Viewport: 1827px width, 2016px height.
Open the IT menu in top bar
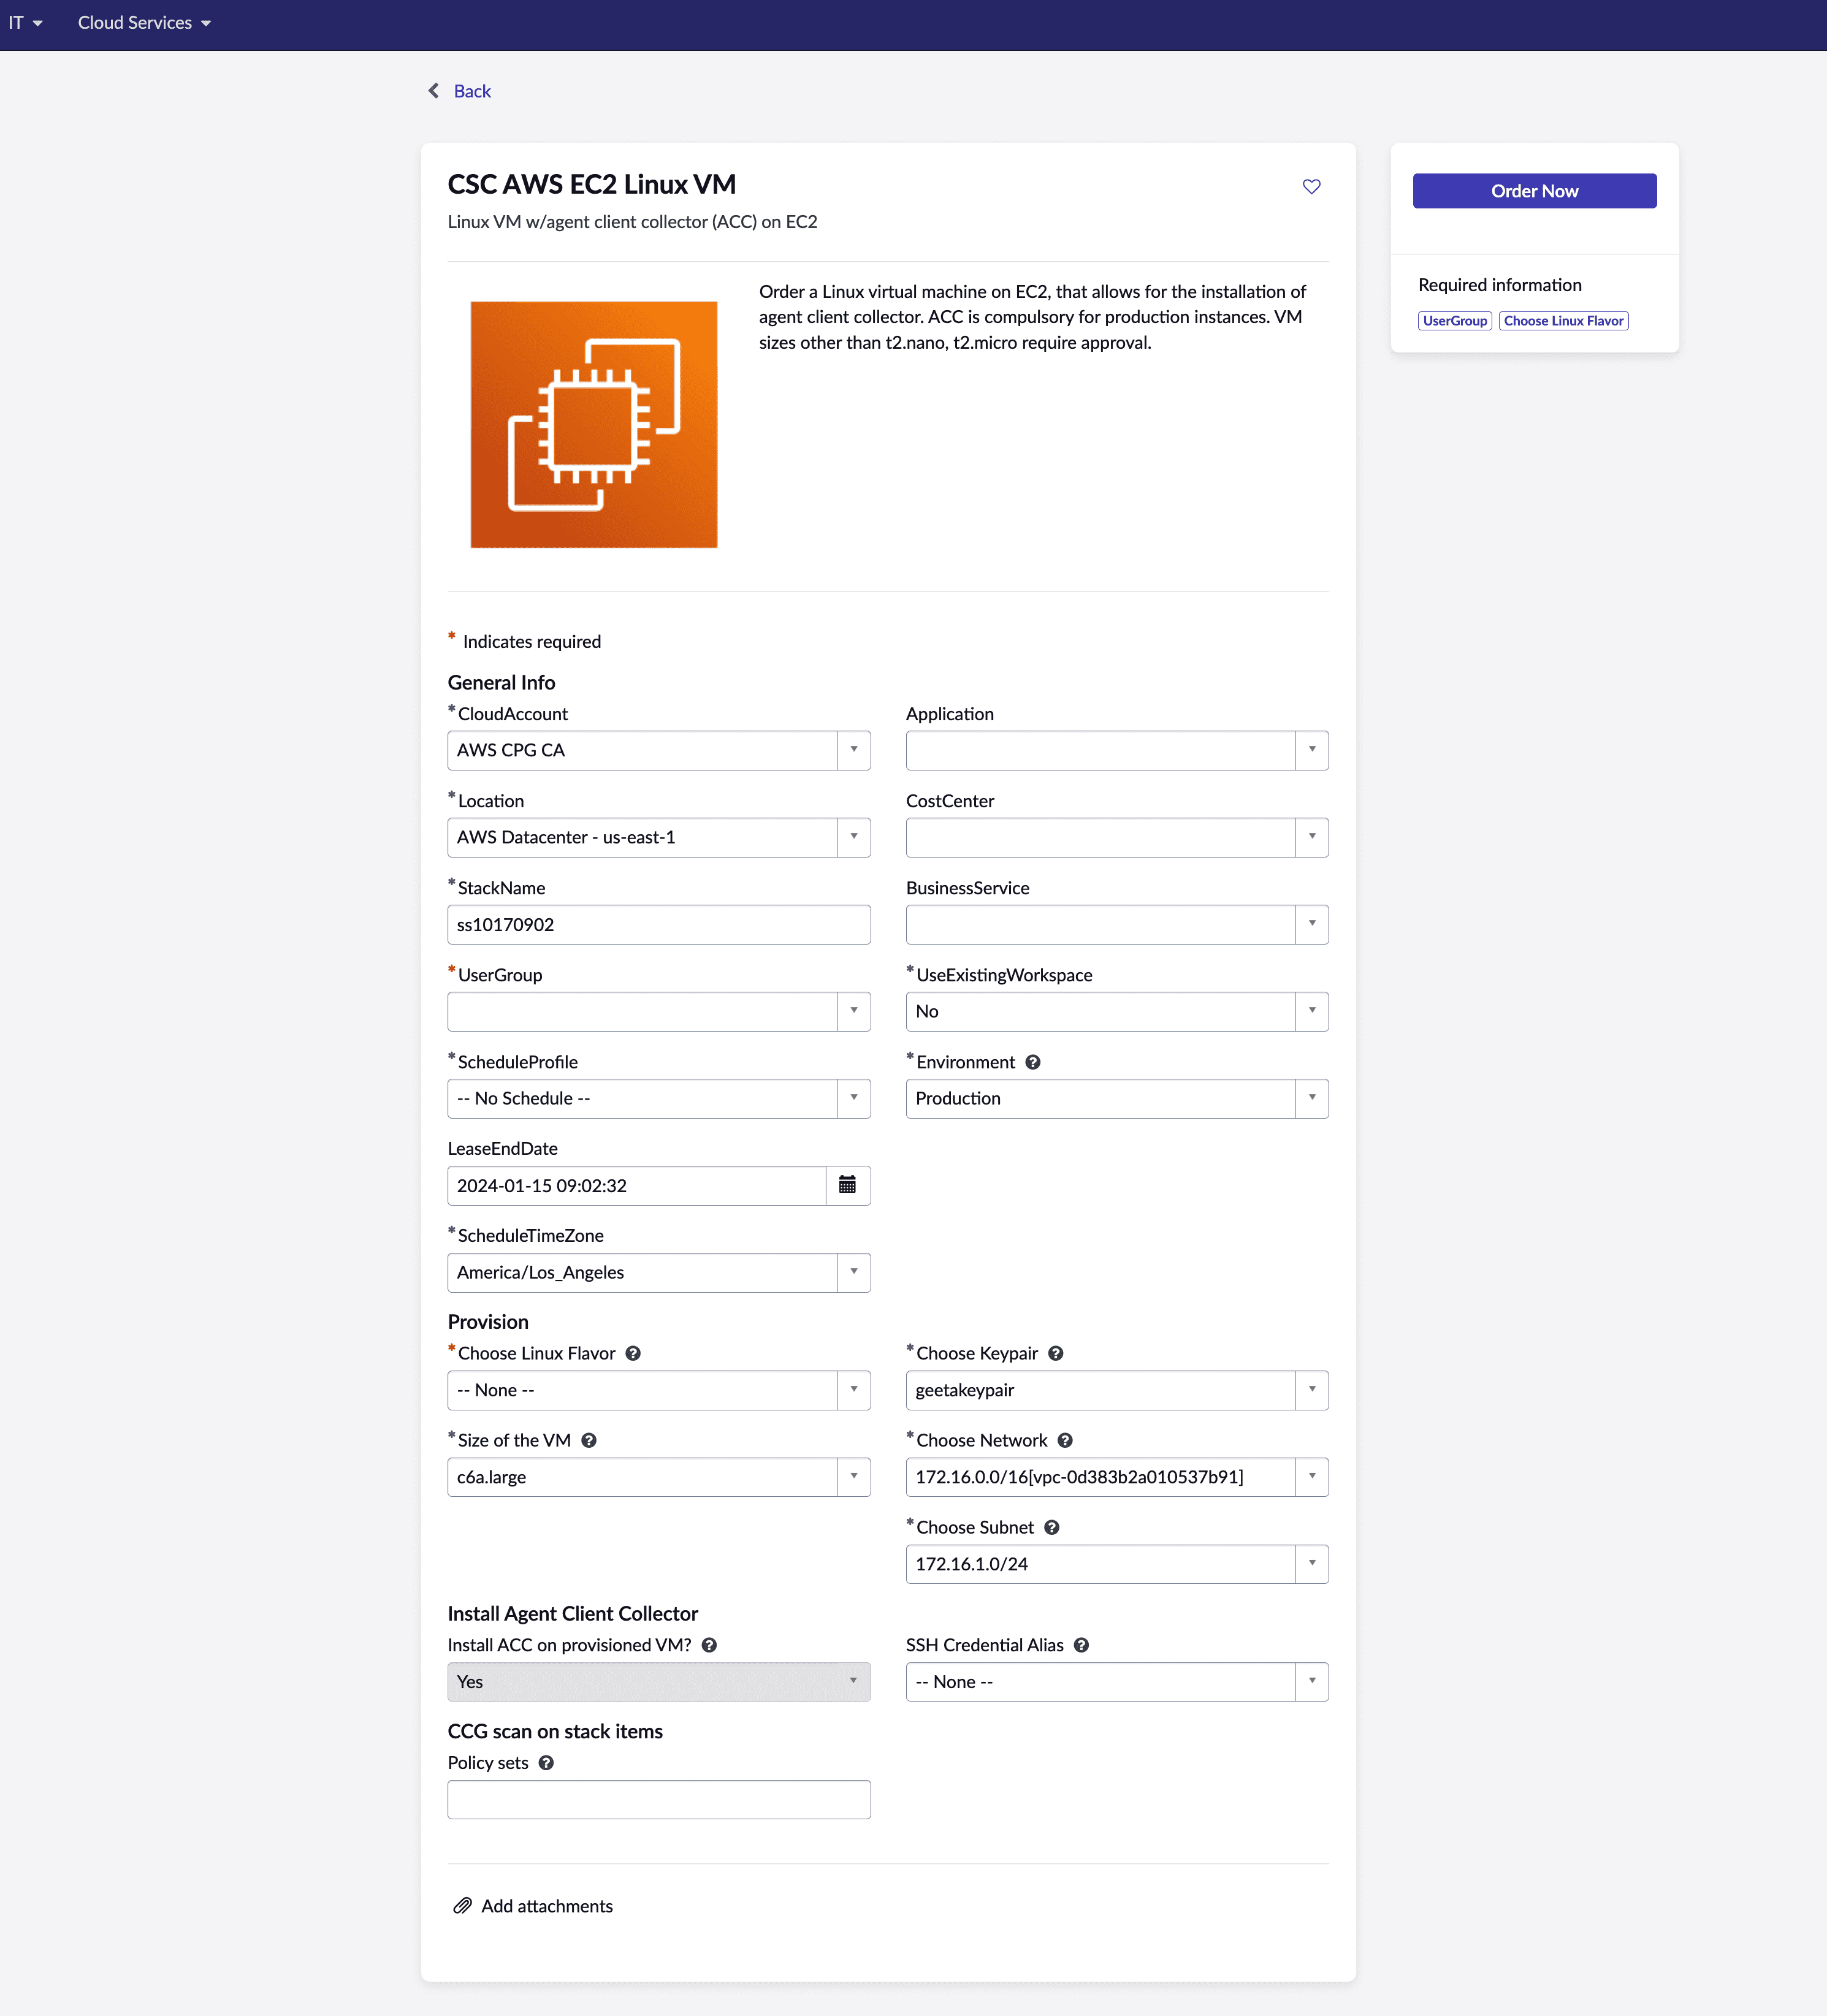[x=25, y=23]
